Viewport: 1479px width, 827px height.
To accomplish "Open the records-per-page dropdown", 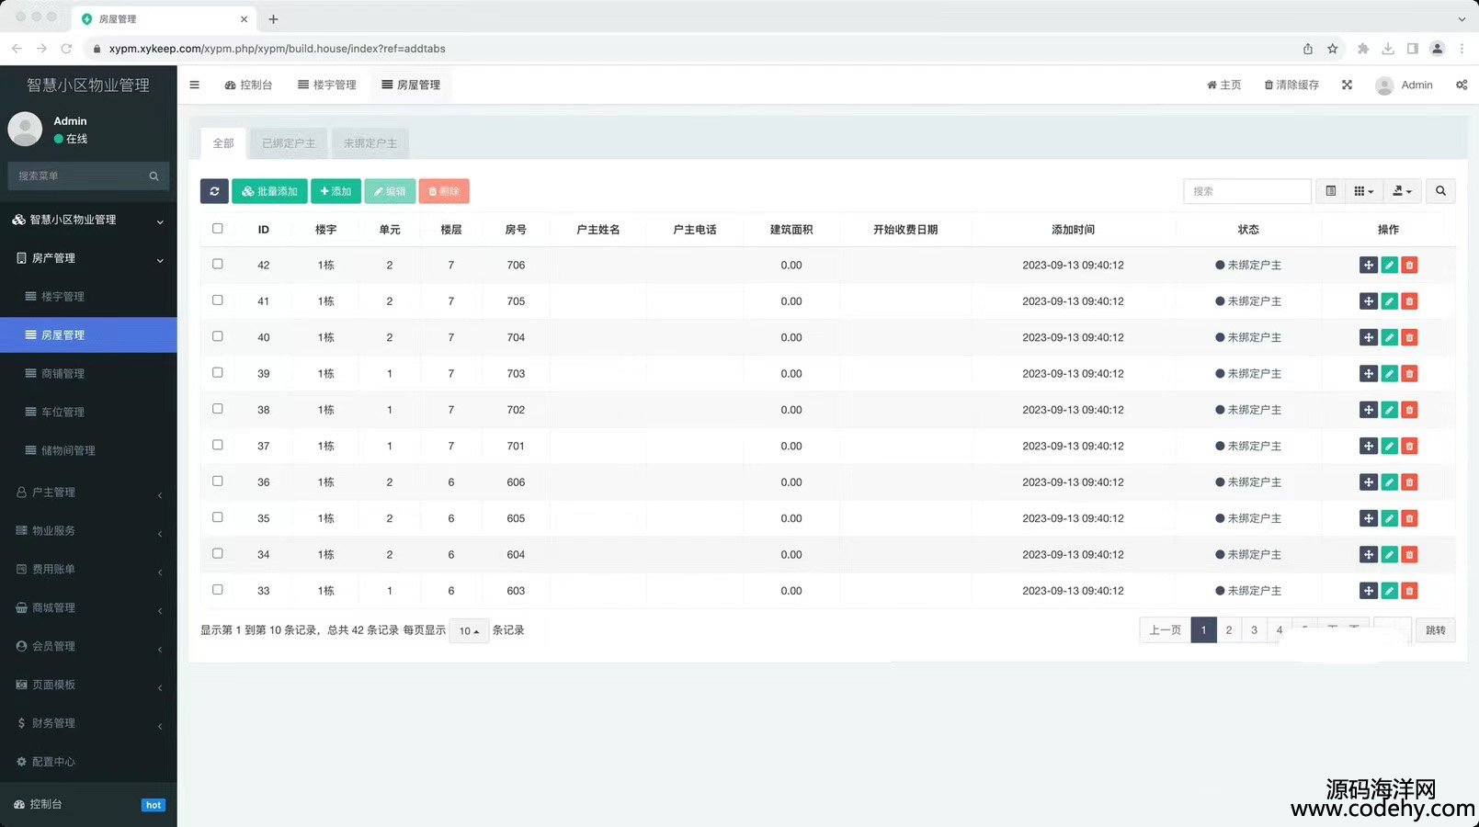I will pyautogui.click(x=469, y=631).
